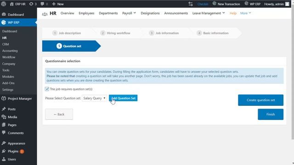Screen dimensions: 294x165
Task: Click the swap arrows icon in admin bar
Action: point(191,4)
